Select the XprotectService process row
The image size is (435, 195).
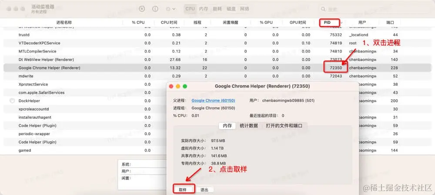click(x=85, y=84)
